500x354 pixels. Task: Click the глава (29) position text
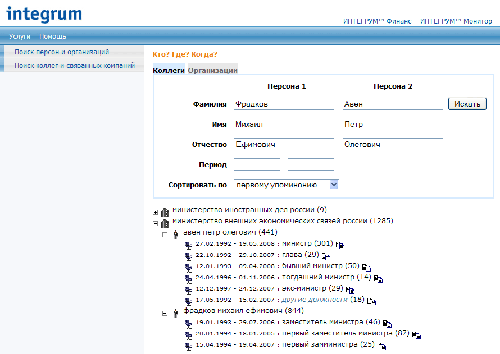tap(301, 255)
